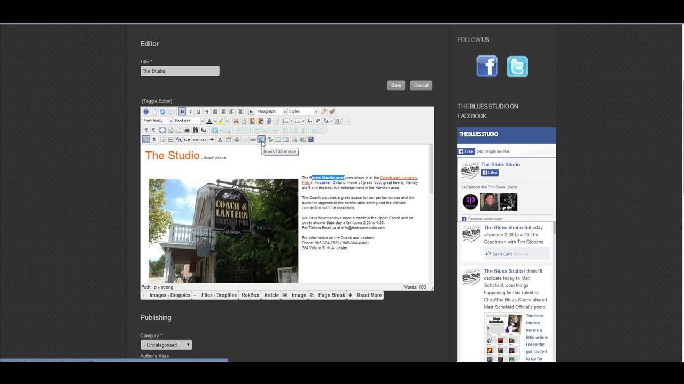The width and height of the screenshot is (684, 384).
Task: Open the numbered list style arrow
Action: [x=291, y=121]
